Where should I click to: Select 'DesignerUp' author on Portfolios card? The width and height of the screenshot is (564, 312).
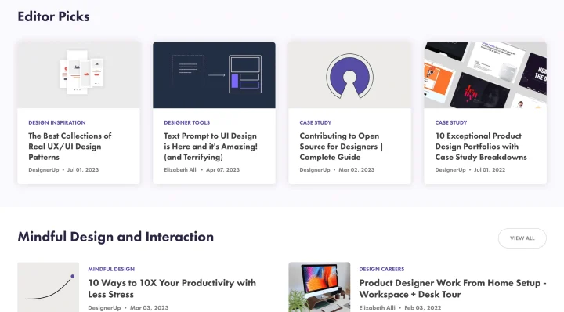tap(450, 170)
